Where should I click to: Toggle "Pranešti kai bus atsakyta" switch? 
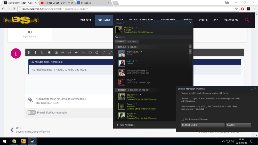tap(31, 112)
